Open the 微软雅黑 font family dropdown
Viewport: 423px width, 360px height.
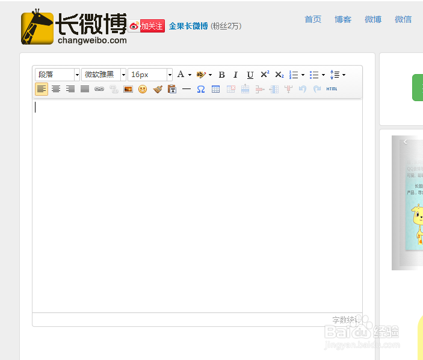tap(104, 75)
